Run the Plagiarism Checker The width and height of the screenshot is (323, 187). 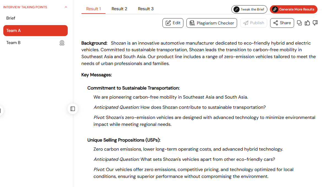click(x=212, y=23)
